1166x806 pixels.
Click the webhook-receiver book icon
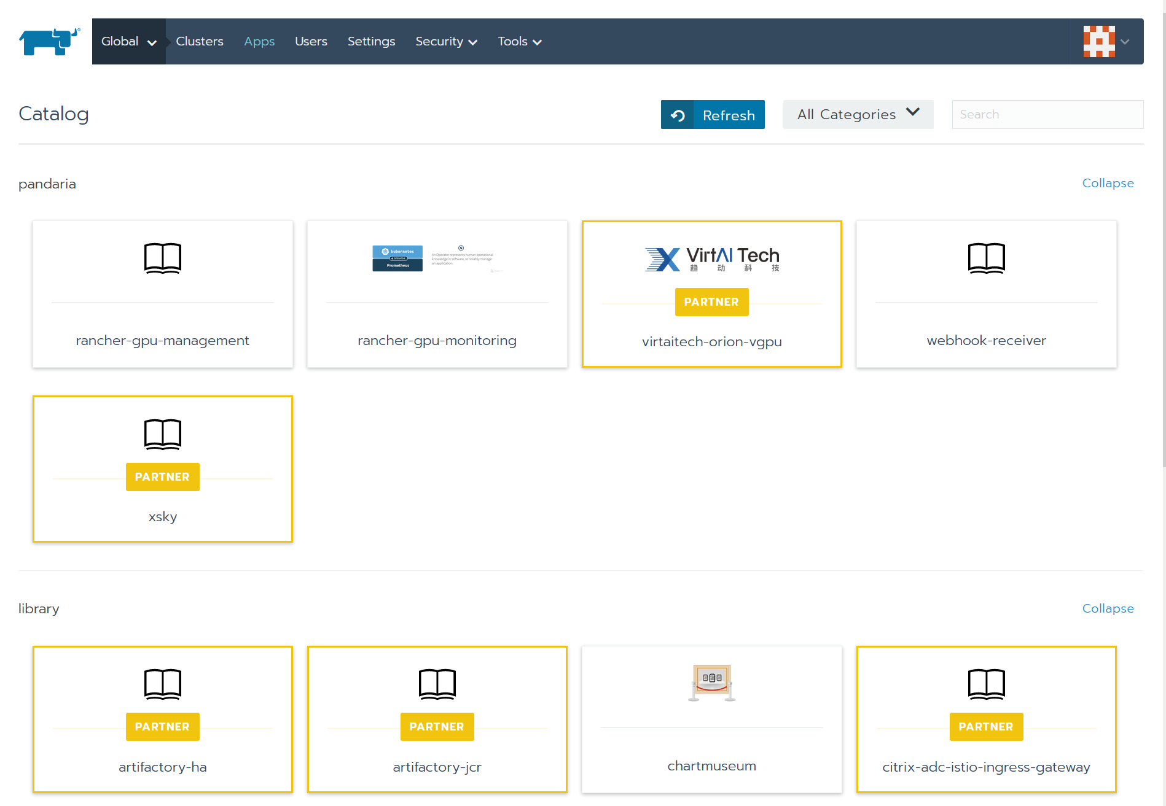tap(986, 258)
